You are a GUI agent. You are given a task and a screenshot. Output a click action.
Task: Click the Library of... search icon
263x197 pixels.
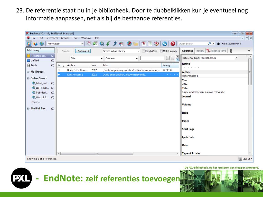click(x=34, y=83)
